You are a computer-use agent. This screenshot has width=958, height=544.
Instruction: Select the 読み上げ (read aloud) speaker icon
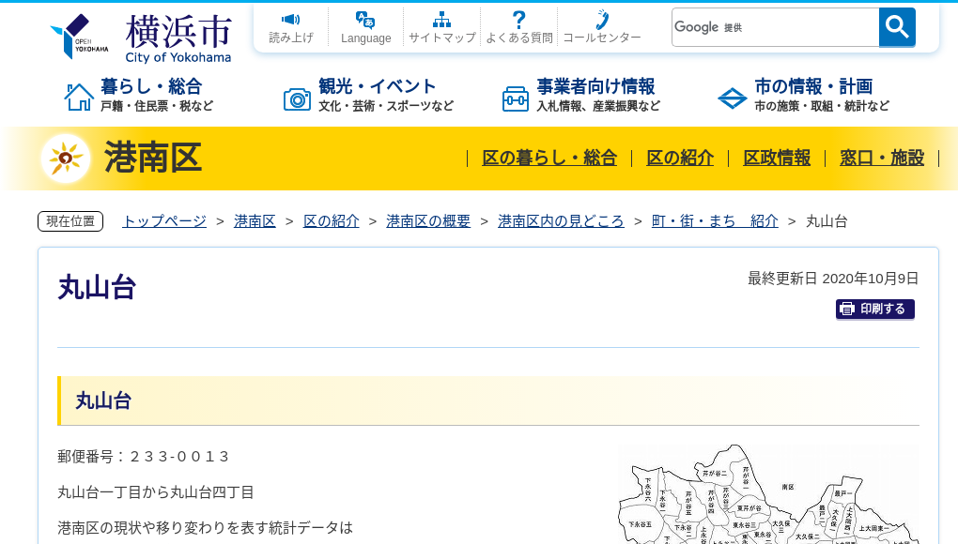pos(291,21)
